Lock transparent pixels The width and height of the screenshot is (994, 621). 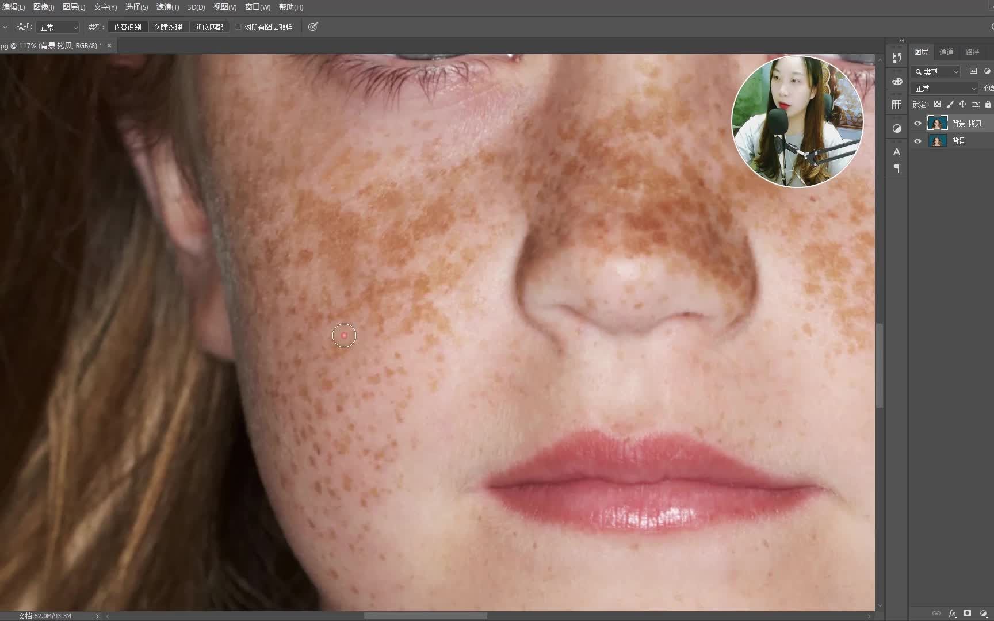click(937, 104)
